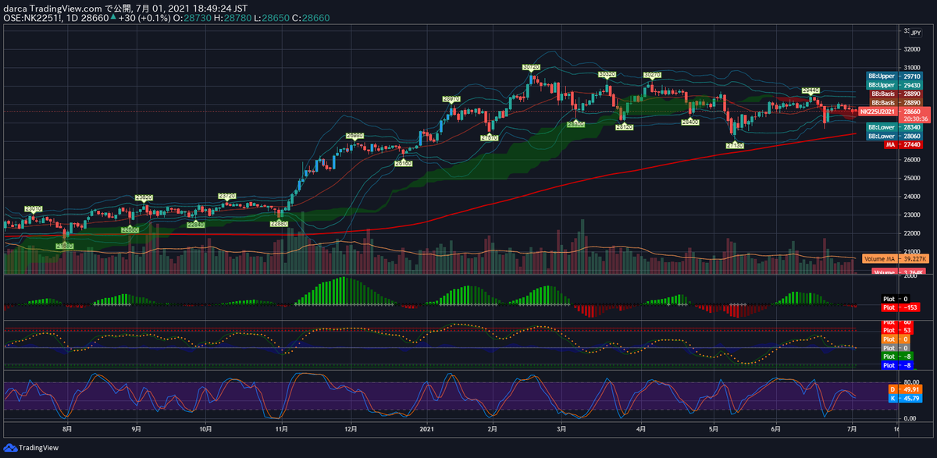Click the 27130 pivot low marker
Image resolution: width=937 pixels, height=458 pixels.
pyautogui.click(x=734, y=145)
